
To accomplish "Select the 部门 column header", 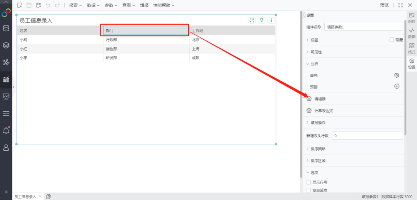I will [x=146, y=30].
